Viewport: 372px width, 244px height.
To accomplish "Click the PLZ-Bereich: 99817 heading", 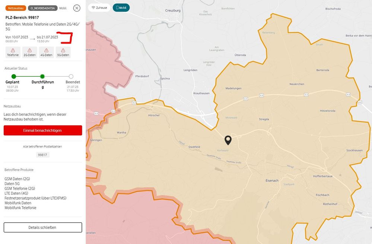I will click(22, 18).
